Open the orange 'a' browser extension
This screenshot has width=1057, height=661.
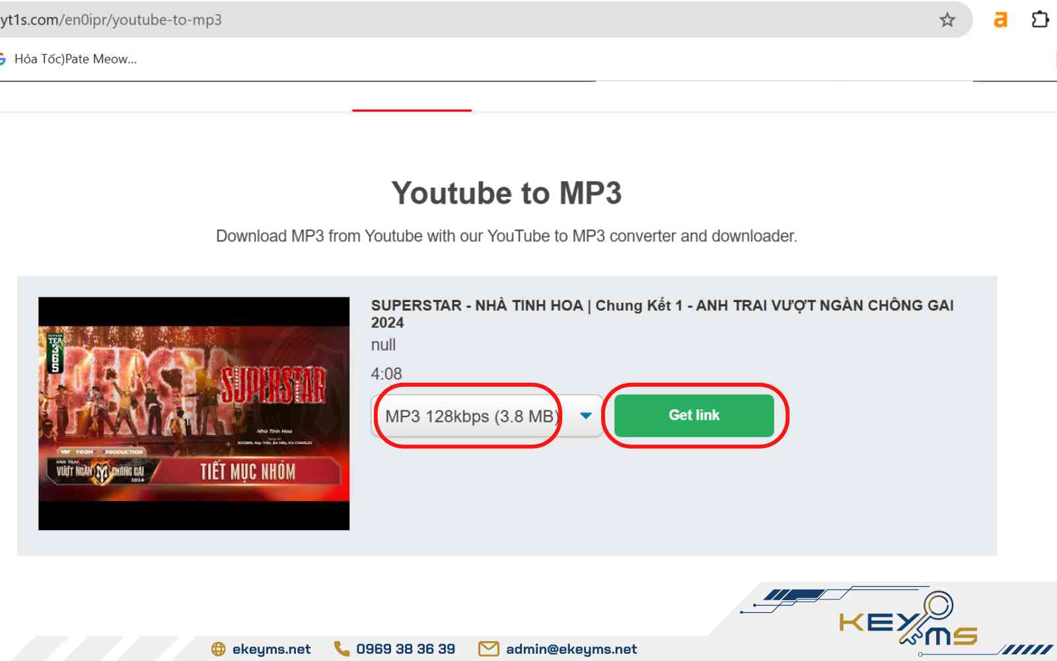[x=1000, y=20]
